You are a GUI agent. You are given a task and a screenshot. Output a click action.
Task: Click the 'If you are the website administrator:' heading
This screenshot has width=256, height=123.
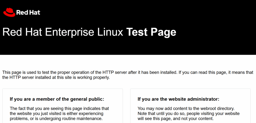(178, 99)
